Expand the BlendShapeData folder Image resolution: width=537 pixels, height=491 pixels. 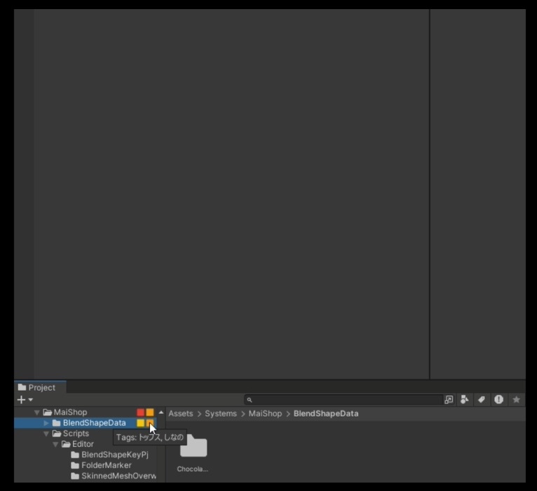46,423
